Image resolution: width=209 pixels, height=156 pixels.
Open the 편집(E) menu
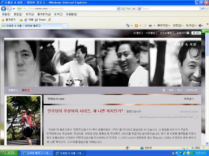(x=18, y=14)
